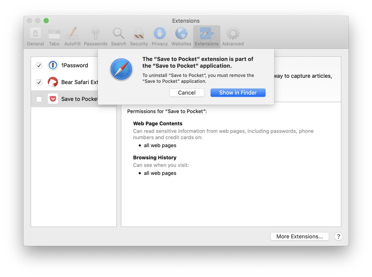Open help with the question mark button

[x=338, y=237]
